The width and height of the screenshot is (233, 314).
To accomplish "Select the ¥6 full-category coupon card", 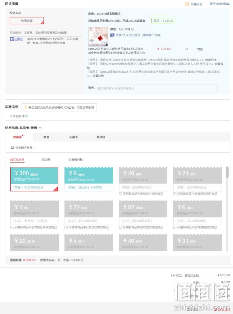I will [x=89, y=179].
